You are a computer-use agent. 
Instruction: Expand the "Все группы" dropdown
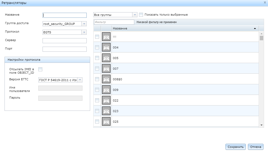tap(135, 15)
